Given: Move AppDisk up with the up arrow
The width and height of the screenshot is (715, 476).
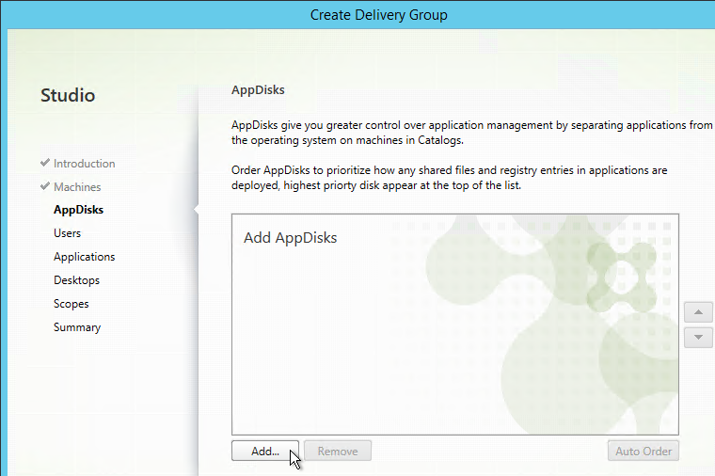Looking at the screenshot, I should 698,312.
